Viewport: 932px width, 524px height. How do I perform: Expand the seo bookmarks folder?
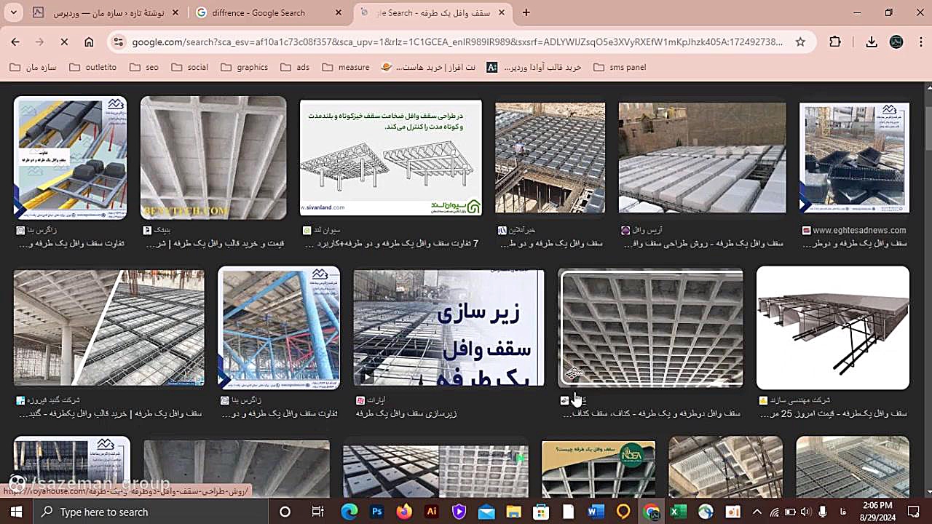(144, 67)
